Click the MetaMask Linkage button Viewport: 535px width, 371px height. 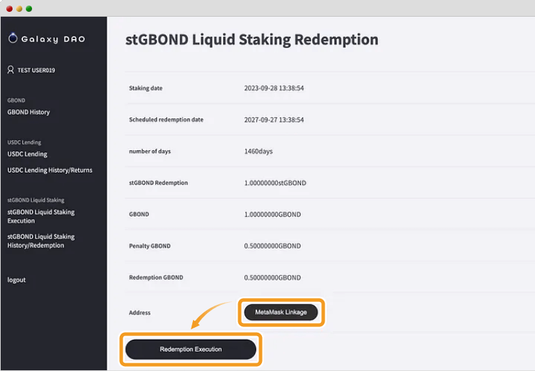click(x=281, y=313)
